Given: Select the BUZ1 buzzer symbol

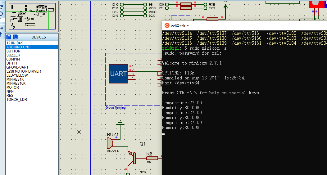Looking at the screenshot, I should pyautogui.click(x=110, y=144).
